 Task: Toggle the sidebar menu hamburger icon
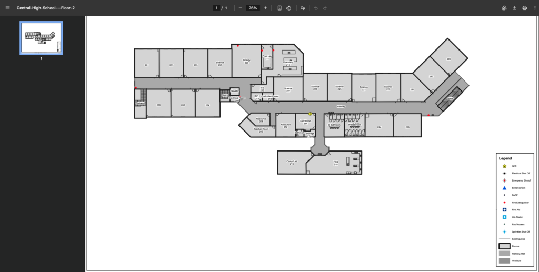coord(7,8)
